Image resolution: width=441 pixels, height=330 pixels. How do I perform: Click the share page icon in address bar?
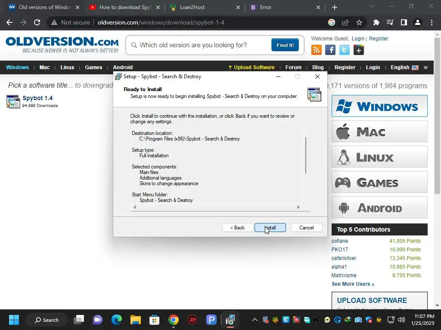(345, 22)
